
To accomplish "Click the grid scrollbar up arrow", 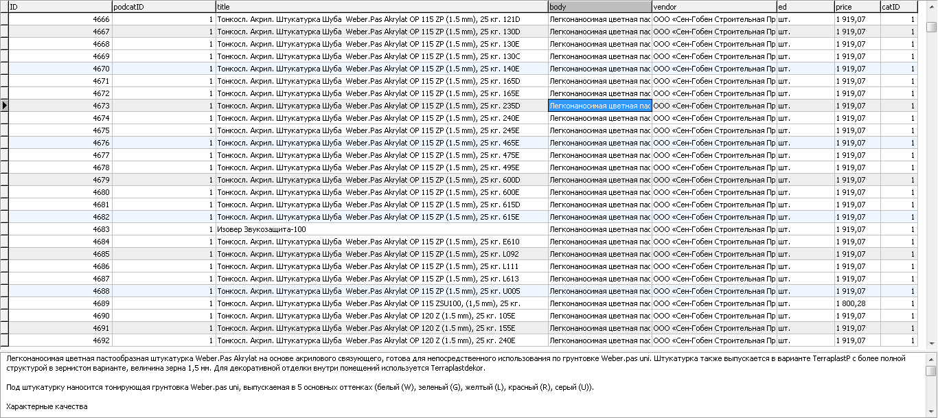I will (931, 6).
